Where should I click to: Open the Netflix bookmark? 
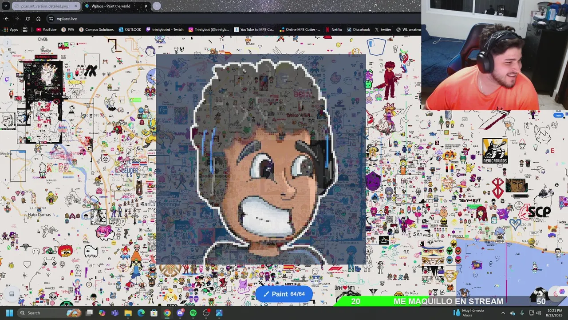tap(334, 30)
